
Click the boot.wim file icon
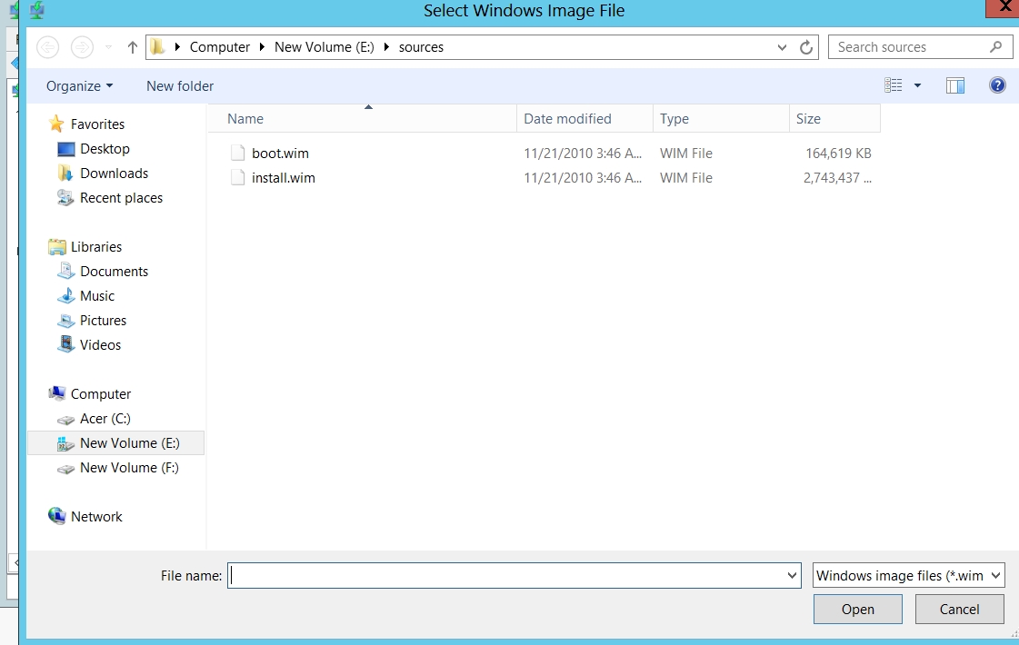(238, 154)
